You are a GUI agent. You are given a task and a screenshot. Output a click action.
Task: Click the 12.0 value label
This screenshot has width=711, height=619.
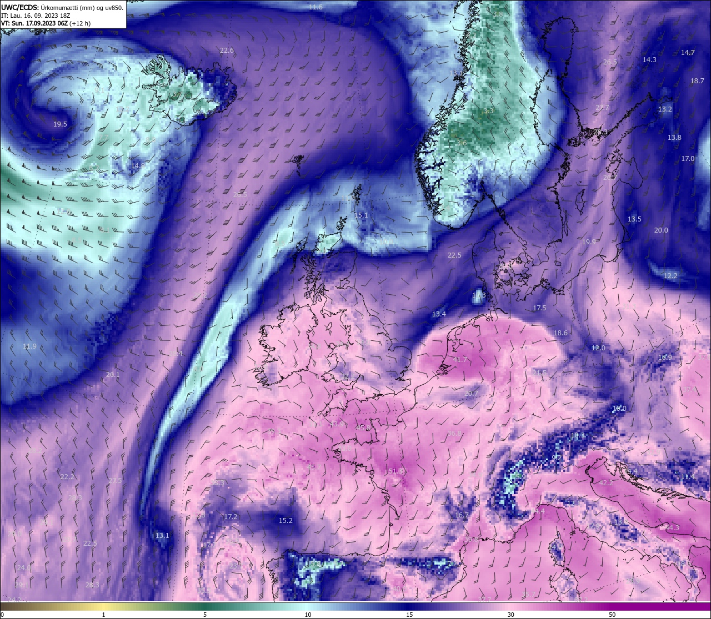pyautogui.click(x=598, y=348)
